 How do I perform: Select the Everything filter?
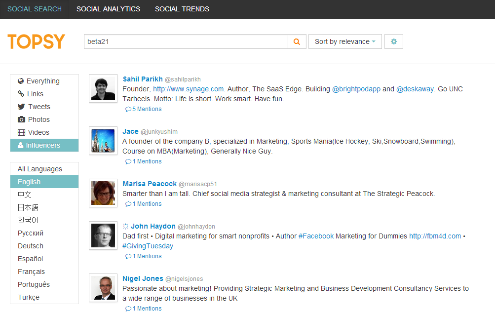click(43, 81)
